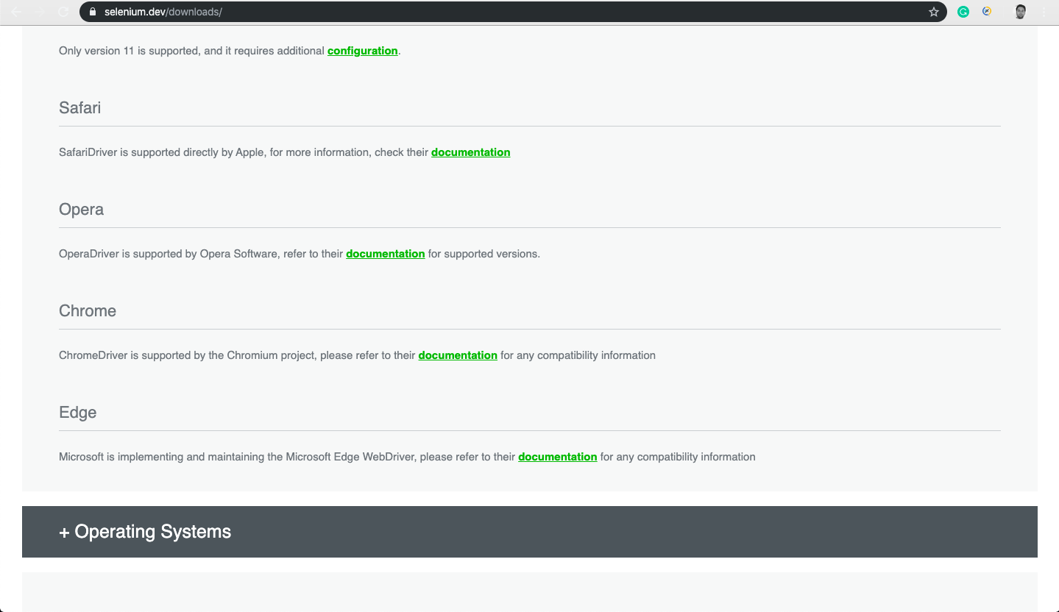Viewport: 1059px width, 612px height.
Task: Expand the Operating Systems section
Action: click(146, 532)
